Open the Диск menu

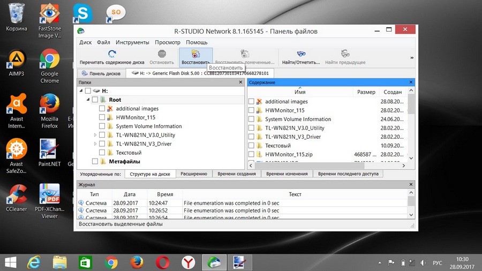(x=86, y=42)
